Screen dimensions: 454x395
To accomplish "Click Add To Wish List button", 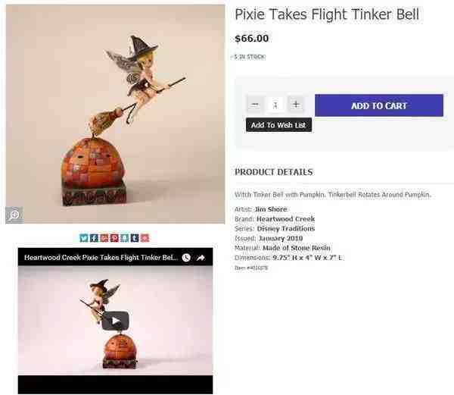I will tap(278, 125).
